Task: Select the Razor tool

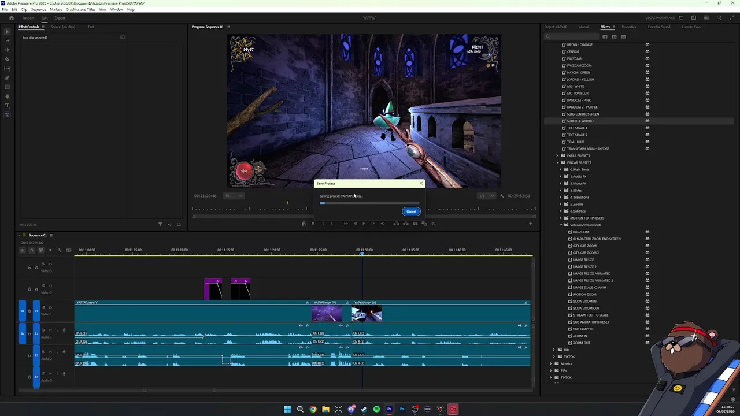Action: (x=7, y=59)
